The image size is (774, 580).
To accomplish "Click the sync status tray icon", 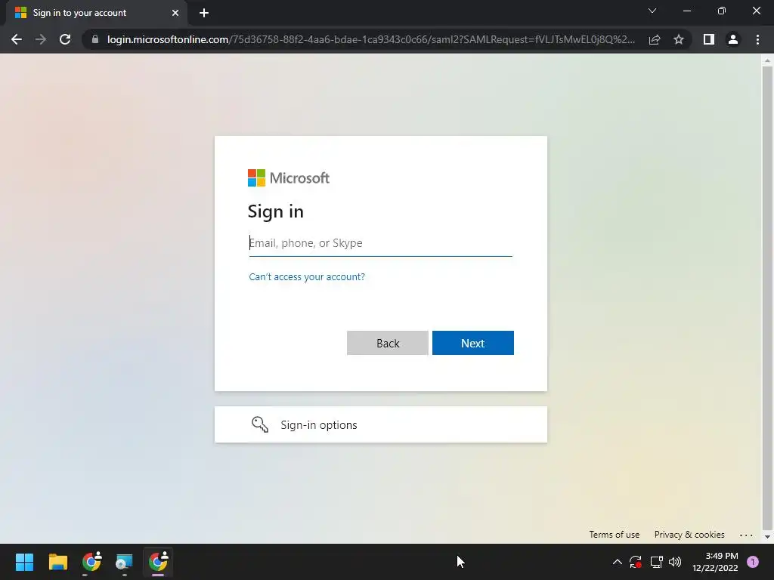I will [635, 562].
